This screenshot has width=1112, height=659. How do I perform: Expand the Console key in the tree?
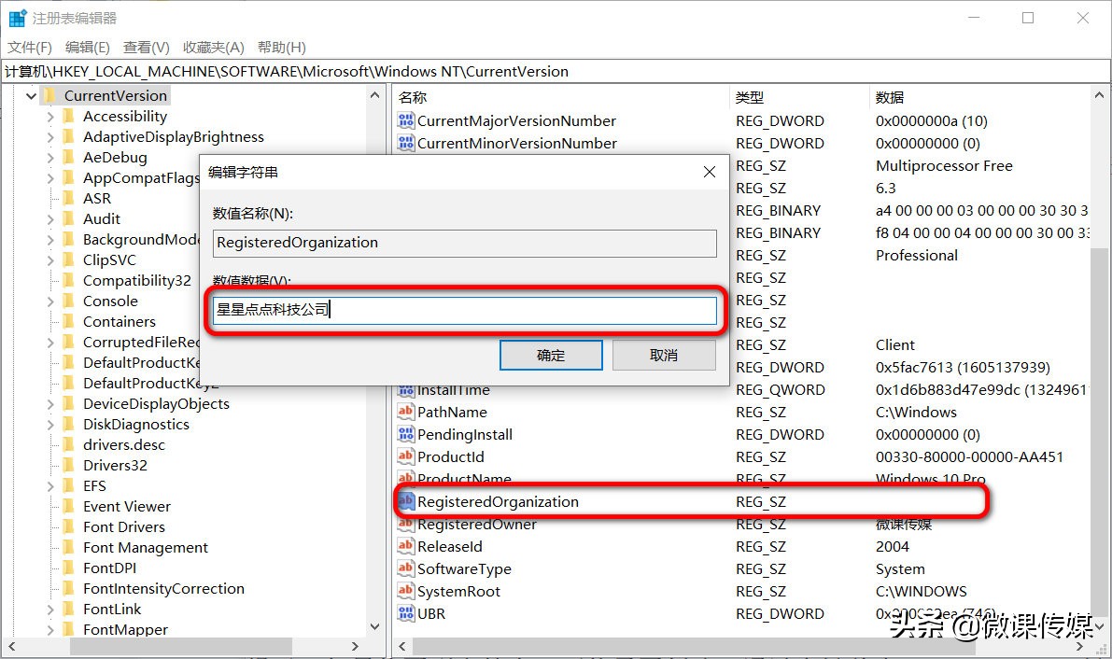click(x=53, y=301)
